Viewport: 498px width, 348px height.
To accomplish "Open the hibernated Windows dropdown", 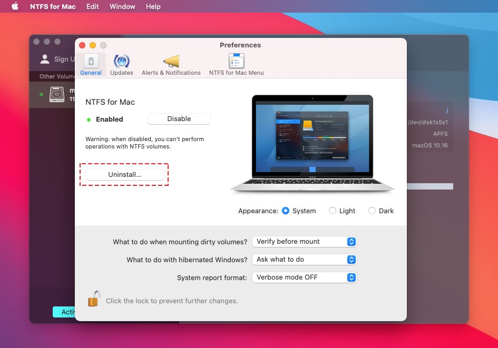I will [x=305, y=260].
